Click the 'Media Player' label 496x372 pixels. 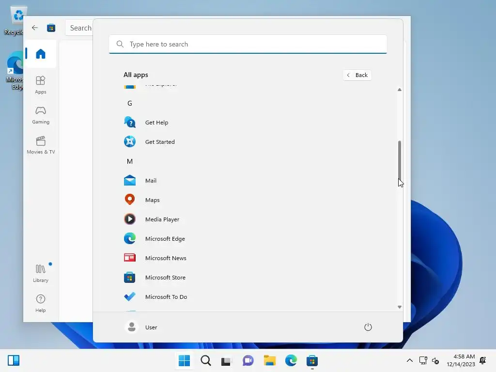pos(162,219)
